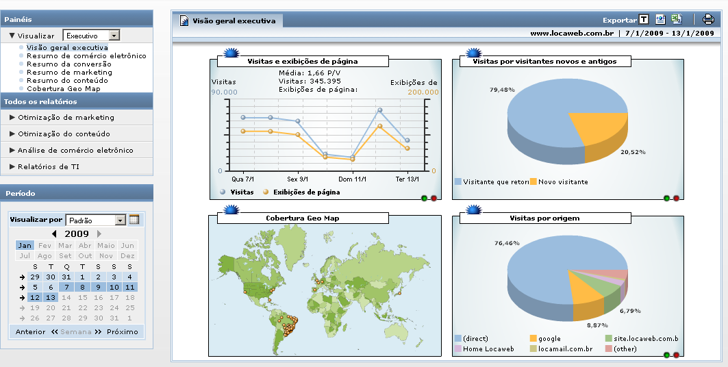Open Resumo de marketing

(x=69, y=72)
